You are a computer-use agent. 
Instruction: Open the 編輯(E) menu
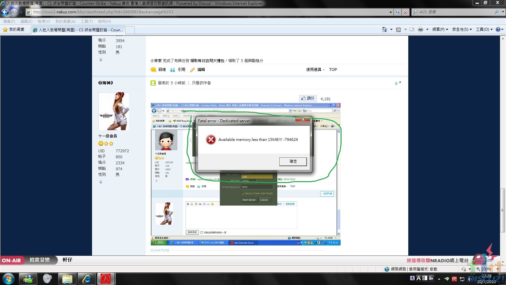[x=26, y=22]
